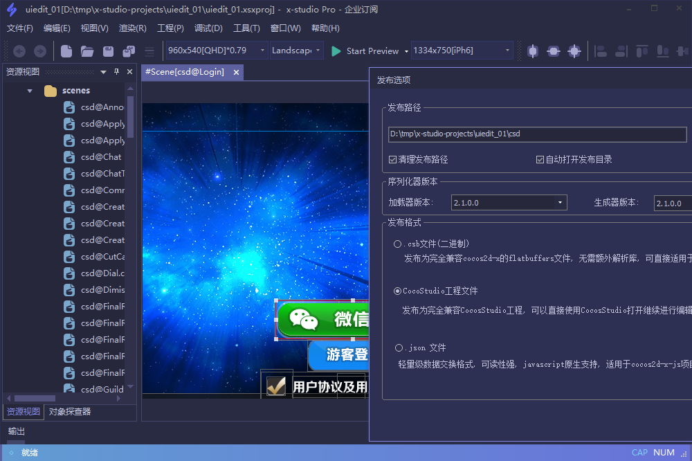Click the New File toolbar icon

(x=66, y=51)
